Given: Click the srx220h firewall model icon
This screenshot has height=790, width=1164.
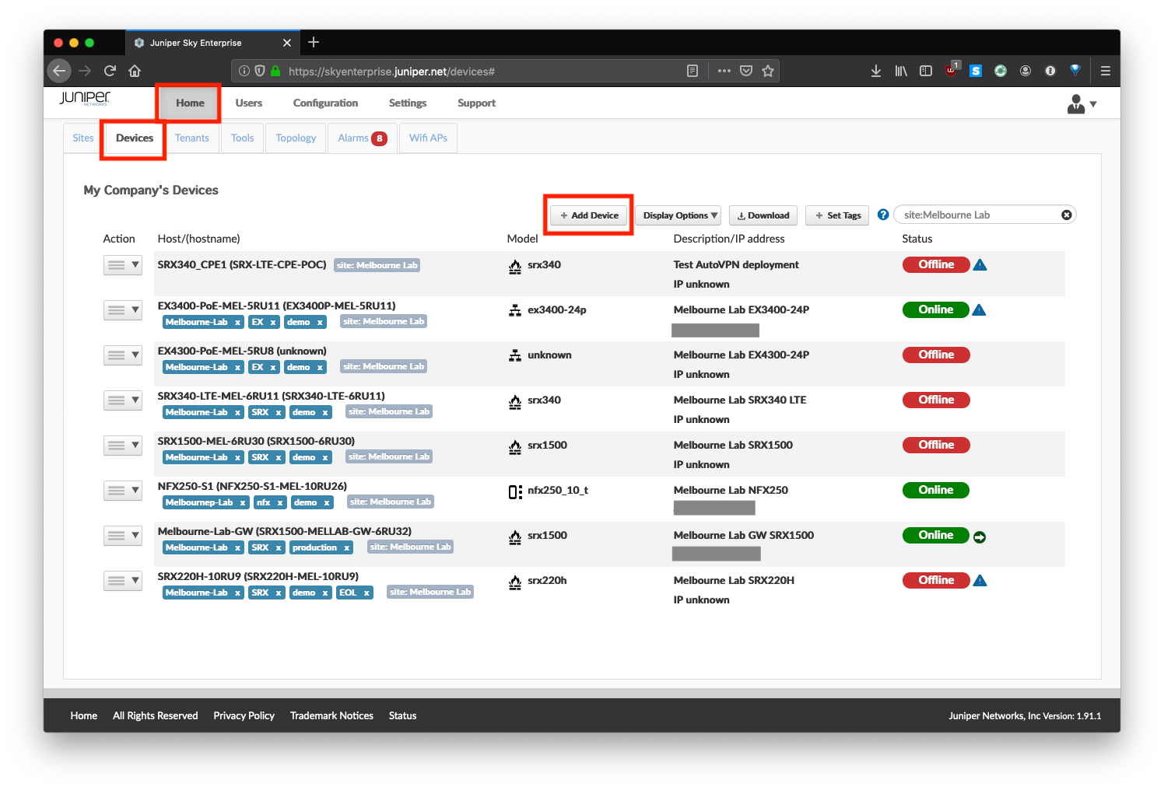Looking at the screenshot, I should tap(515, 582).
